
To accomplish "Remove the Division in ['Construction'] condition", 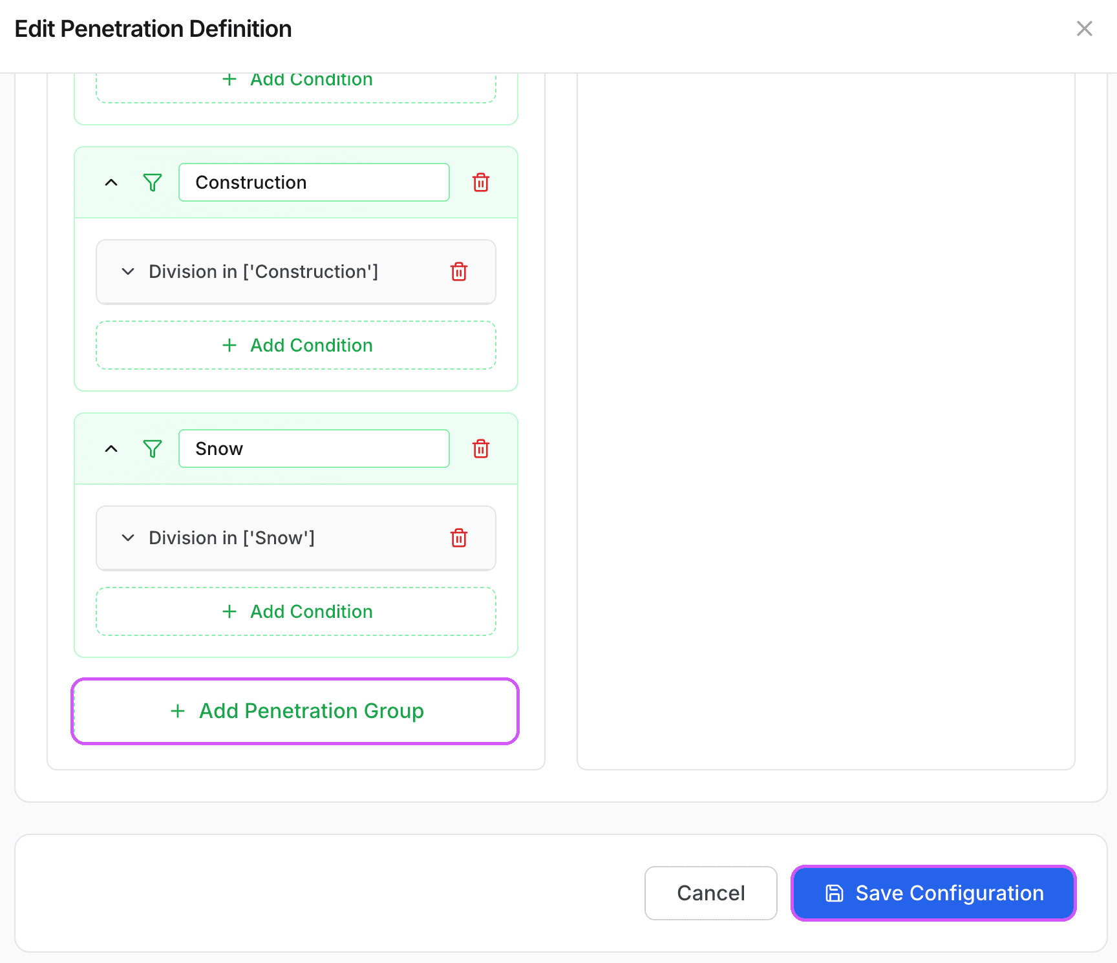I will tap(459, 271).
